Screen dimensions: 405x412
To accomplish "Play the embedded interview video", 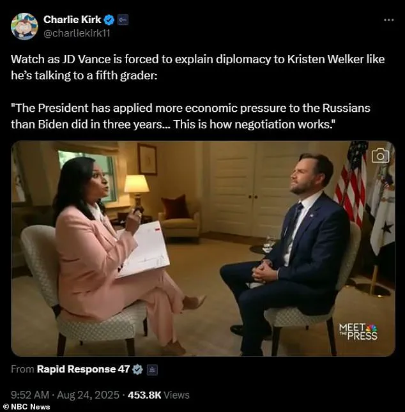I will [x=203, y=249].
